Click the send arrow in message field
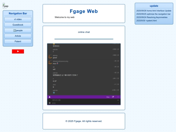 (x=118, y=103)
